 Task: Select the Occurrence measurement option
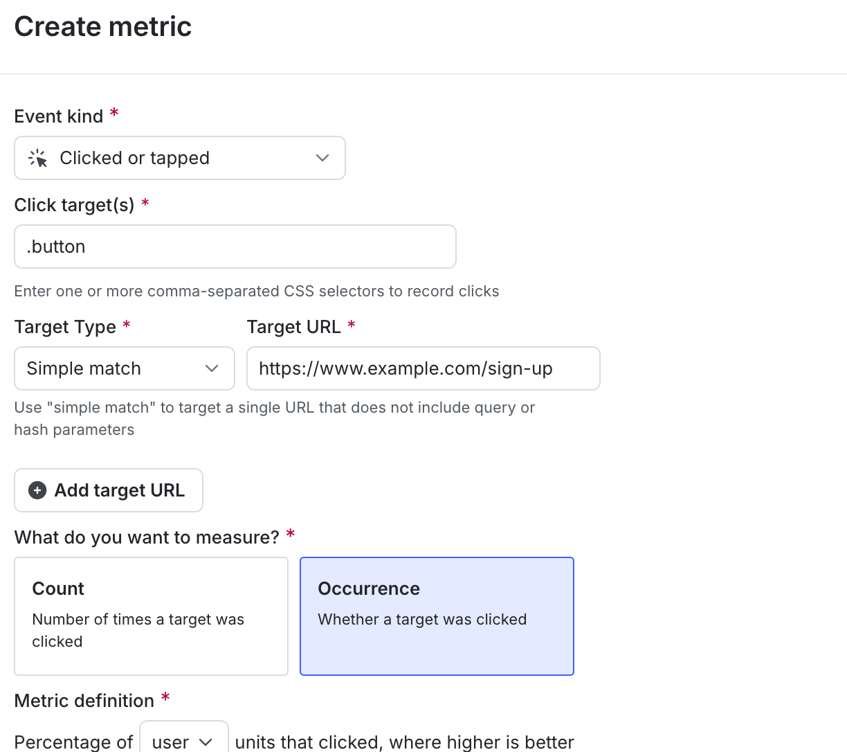click(x=437, y=616)
